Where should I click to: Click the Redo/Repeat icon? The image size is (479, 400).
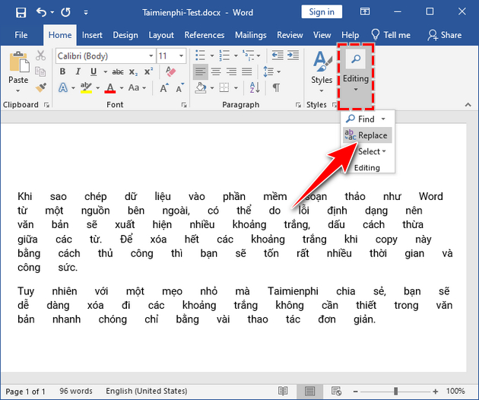point(65,12)
